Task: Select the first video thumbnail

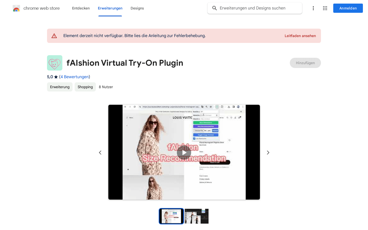Action: [x=171, y=216]
